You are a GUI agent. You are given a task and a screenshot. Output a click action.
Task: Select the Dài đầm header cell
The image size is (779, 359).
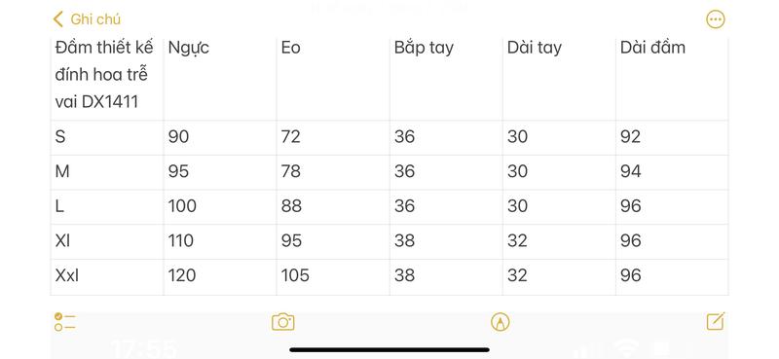pyautogui.click(x=672, y=79)
